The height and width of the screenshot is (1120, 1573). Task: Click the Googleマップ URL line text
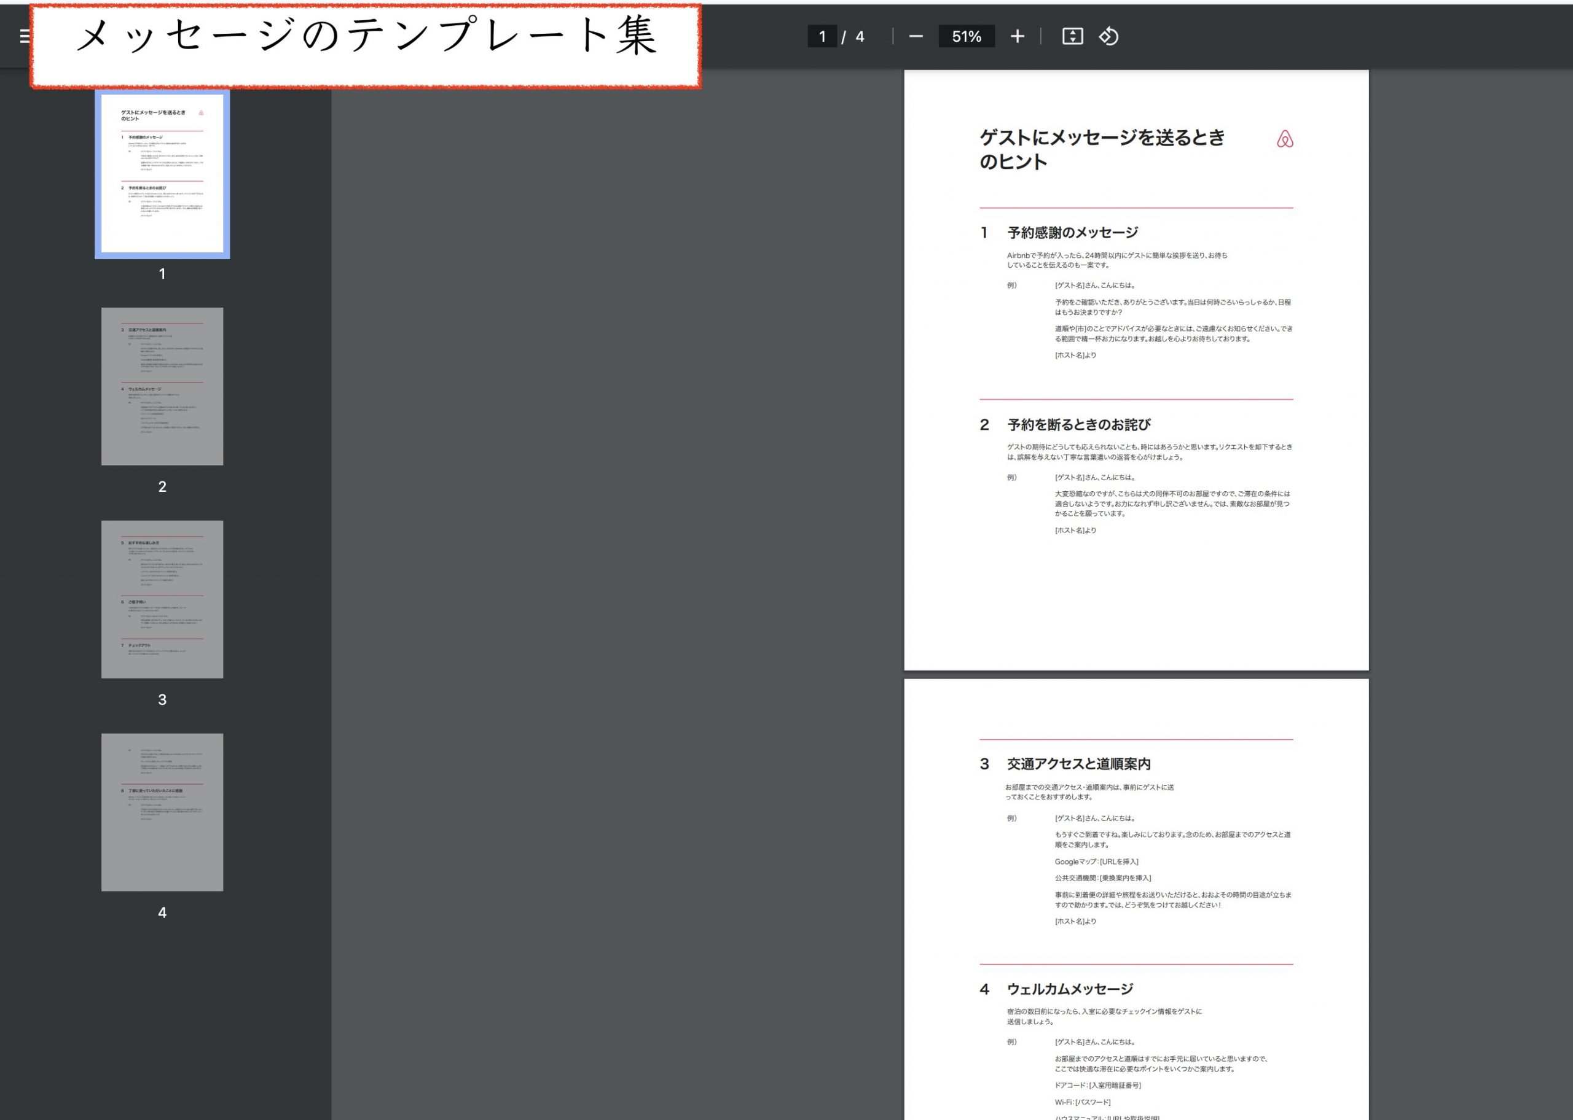pyautogui.click(x=1096, y=861)
